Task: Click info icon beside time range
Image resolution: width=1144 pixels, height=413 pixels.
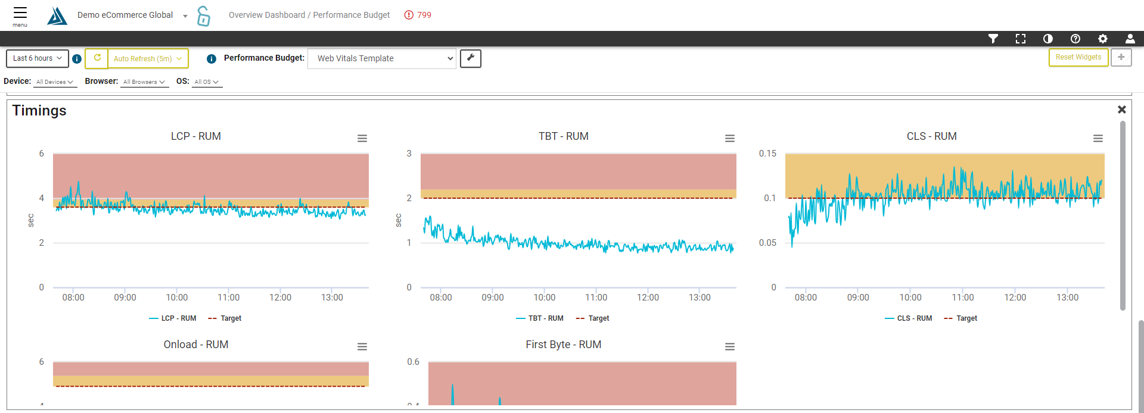Action: point(77,59)
